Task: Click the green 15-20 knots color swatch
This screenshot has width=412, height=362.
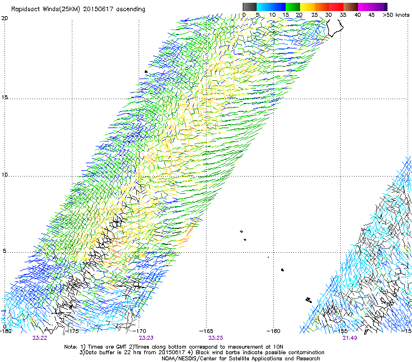Action: pos(293,7)
